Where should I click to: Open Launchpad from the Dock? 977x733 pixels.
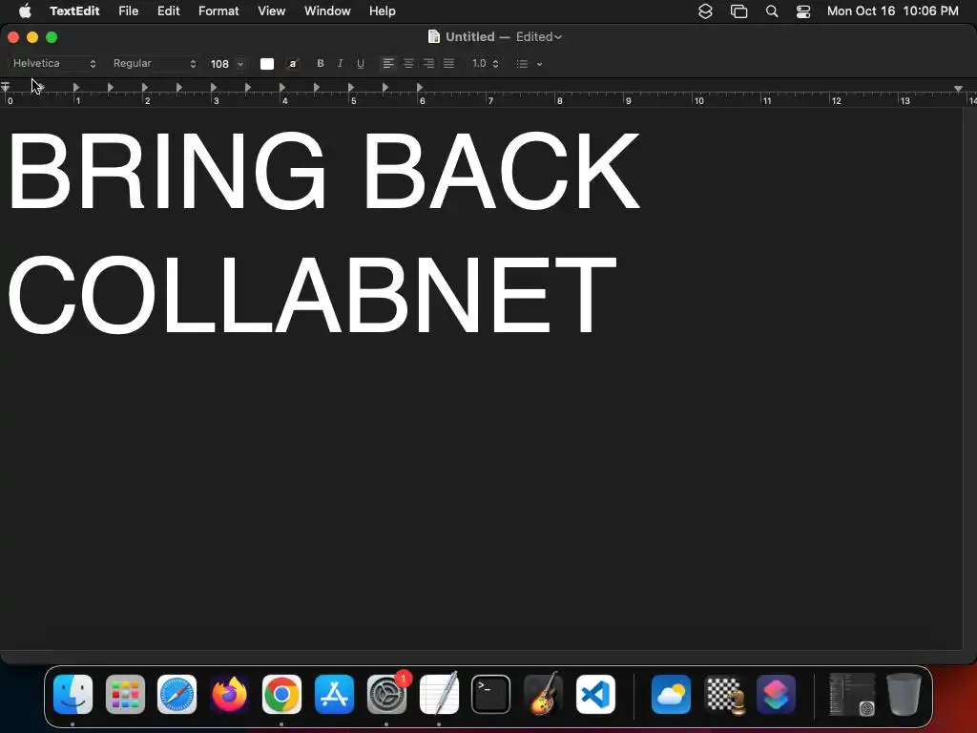125,695
